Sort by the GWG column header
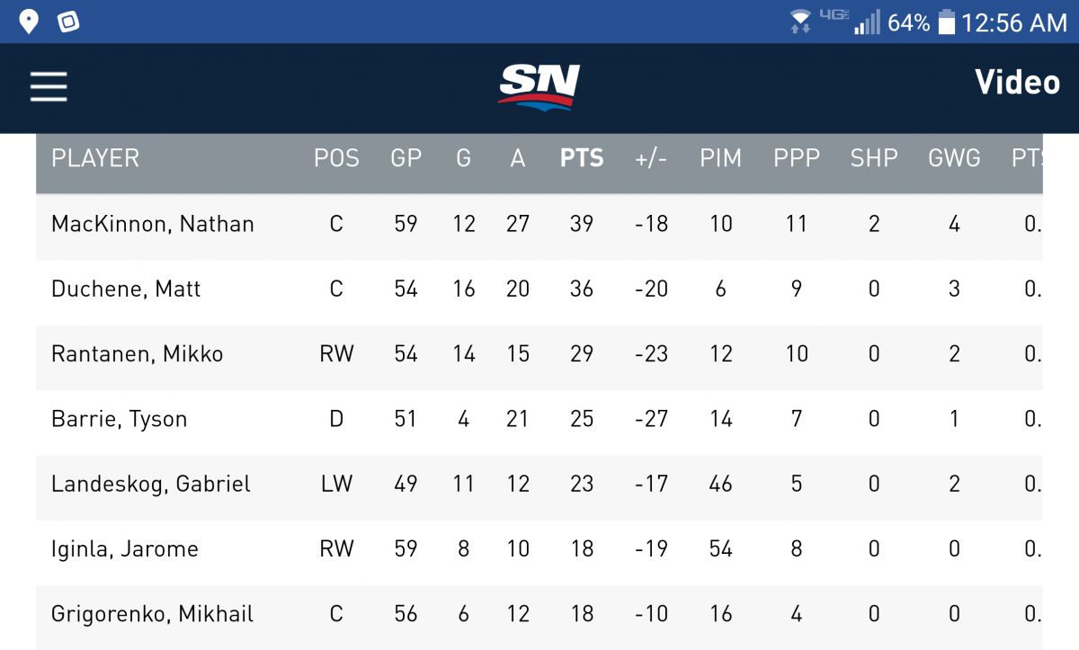The width and height of the screenshot is (1079, 650). (x=954, y=158)
